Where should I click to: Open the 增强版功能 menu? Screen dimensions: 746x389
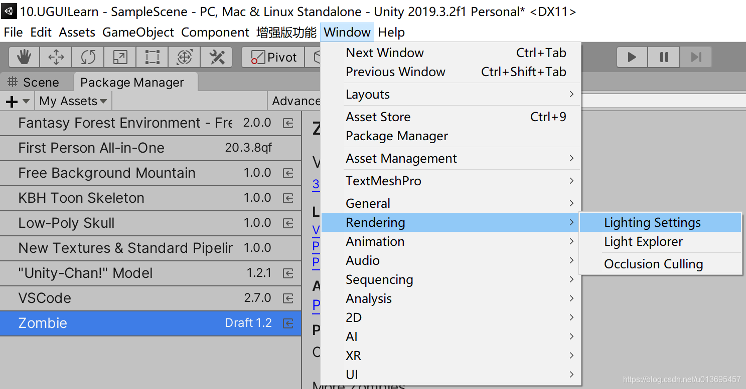(x=286, y=32)
